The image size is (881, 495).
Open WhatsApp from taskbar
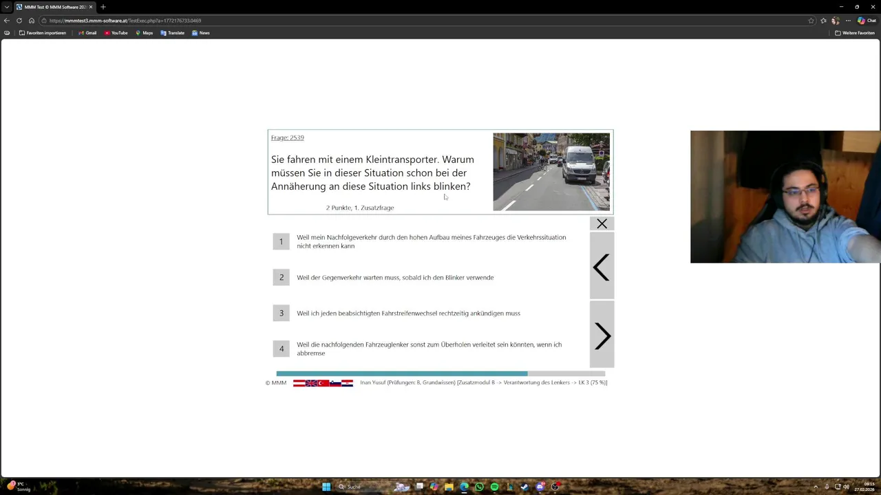click(x=479, y=487)
